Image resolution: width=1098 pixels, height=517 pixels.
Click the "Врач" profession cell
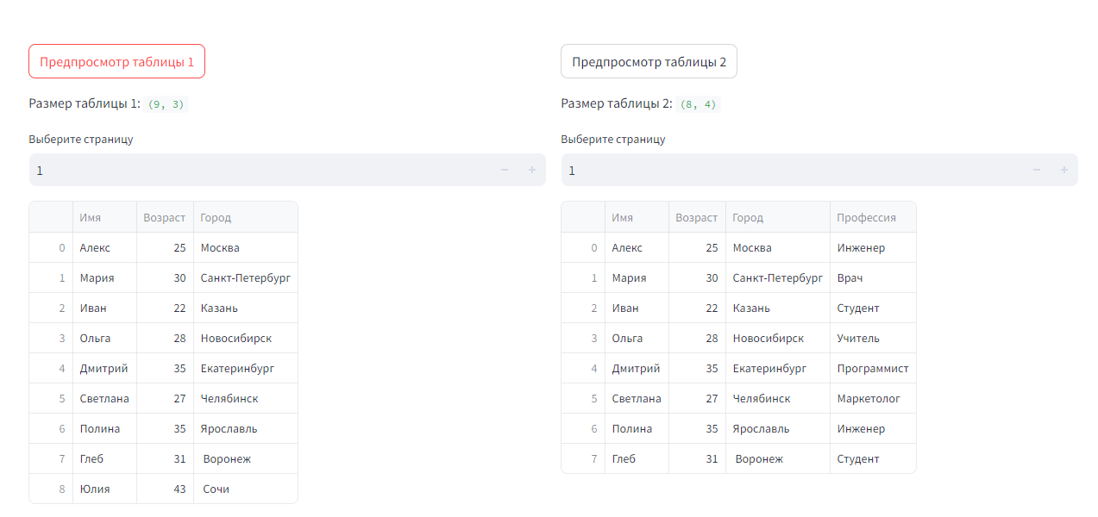[873, 277]
